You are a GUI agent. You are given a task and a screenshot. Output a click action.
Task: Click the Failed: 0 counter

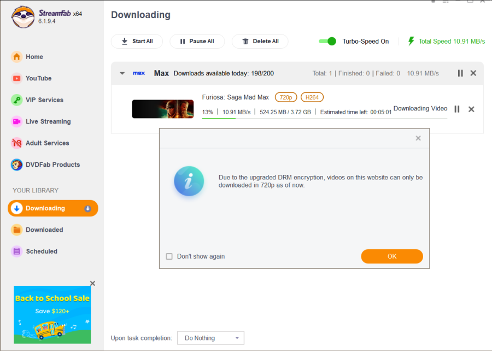point(388,73)
